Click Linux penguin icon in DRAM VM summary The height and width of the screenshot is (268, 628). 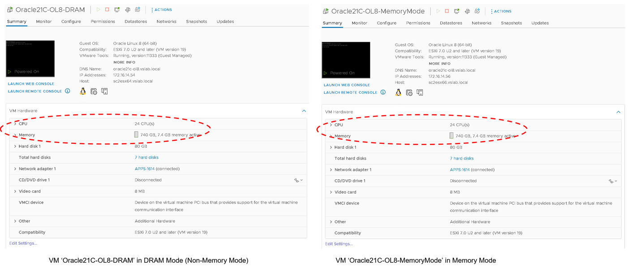tap(83, 91)
